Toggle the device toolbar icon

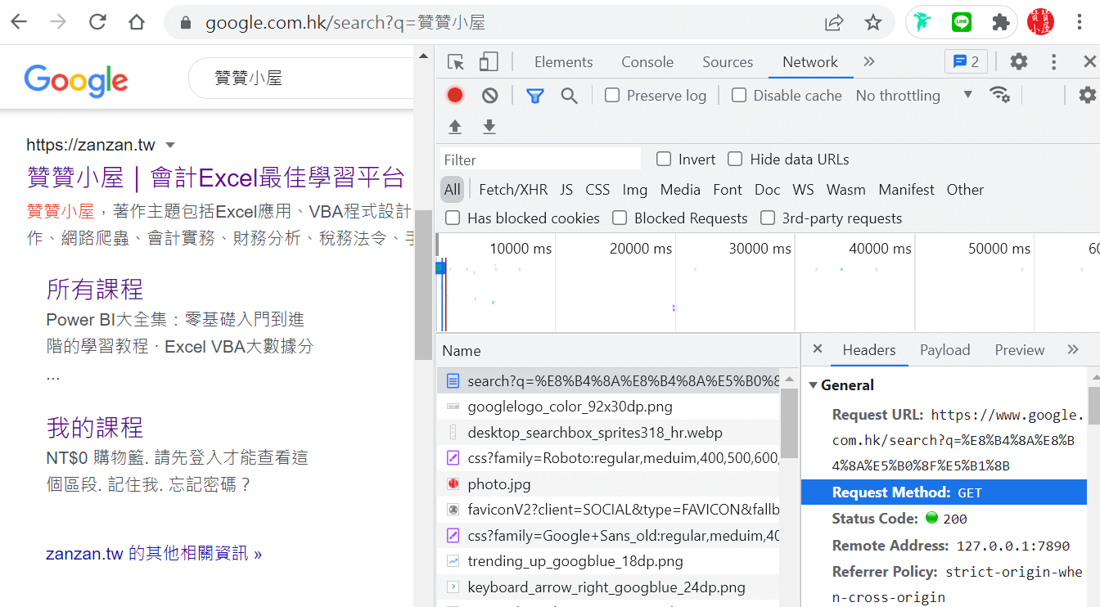489,62
